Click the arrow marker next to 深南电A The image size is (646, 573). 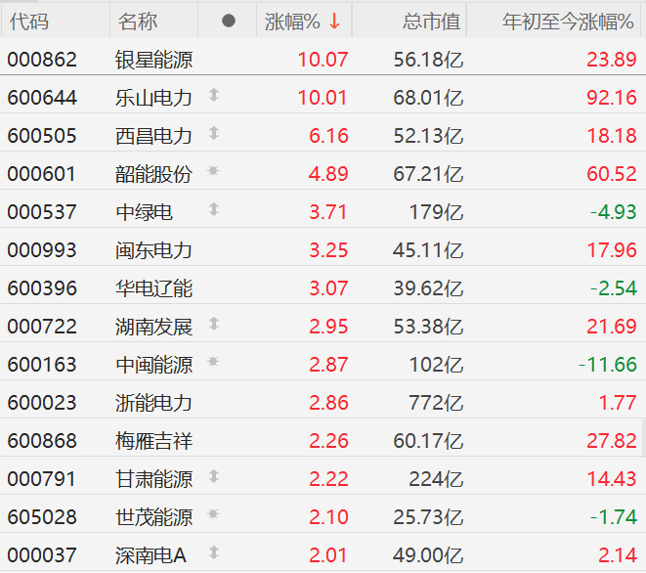point(213,552)
